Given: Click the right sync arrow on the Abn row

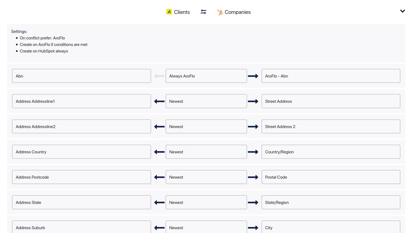Looking at the screenshot, I should (x=253, y=76).
